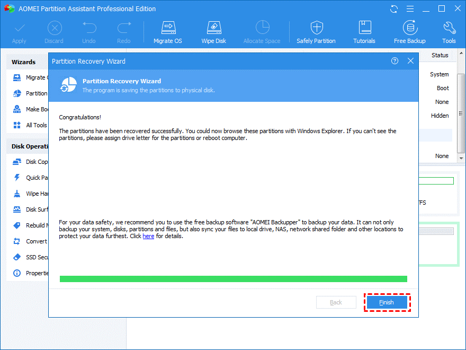Open the hamburger main menu
The width and height of the screenshot is (466, 350).
click(x=410, y=8)
